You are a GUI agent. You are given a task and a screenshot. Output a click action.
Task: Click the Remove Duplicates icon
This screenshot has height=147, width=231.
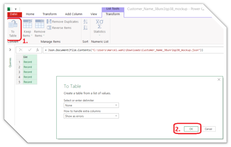click(49, 22)
